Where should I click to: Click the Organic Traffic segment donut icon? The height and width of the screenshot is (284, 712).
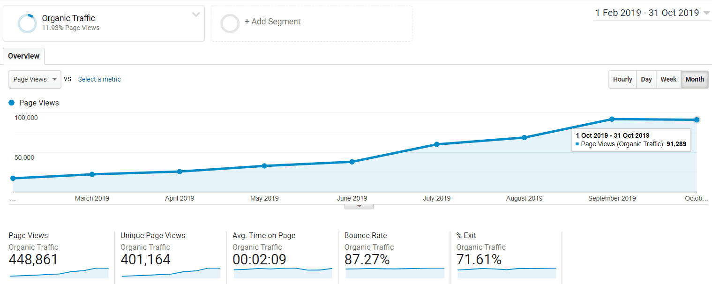27,23
